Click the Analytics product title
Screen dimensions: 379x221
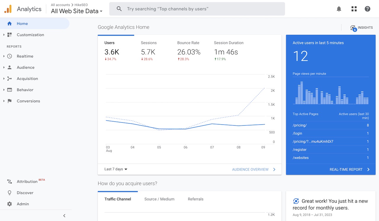[29, 9]
